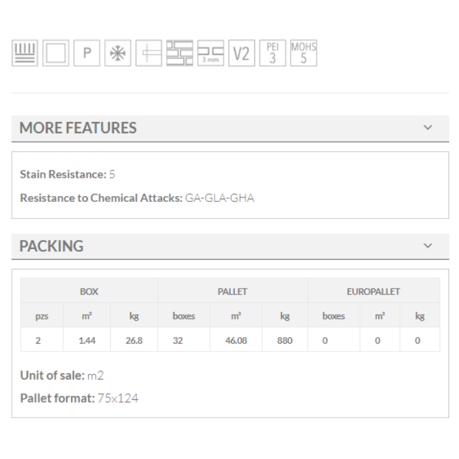Click the Stain Resistance label
The image size is (459, 459).
point(63,174)
